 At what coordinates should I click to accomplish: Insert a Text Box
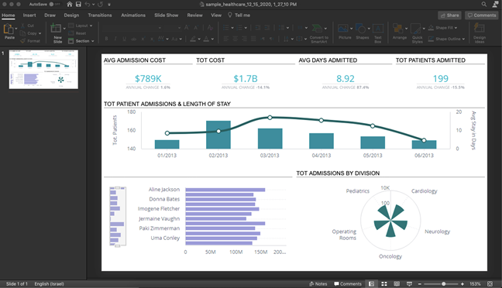click(x=378, y=29)
